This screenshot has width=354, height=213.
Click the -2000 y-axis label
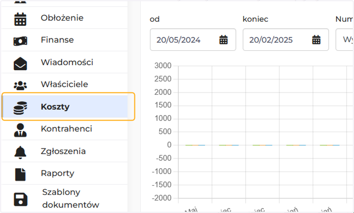162,198
